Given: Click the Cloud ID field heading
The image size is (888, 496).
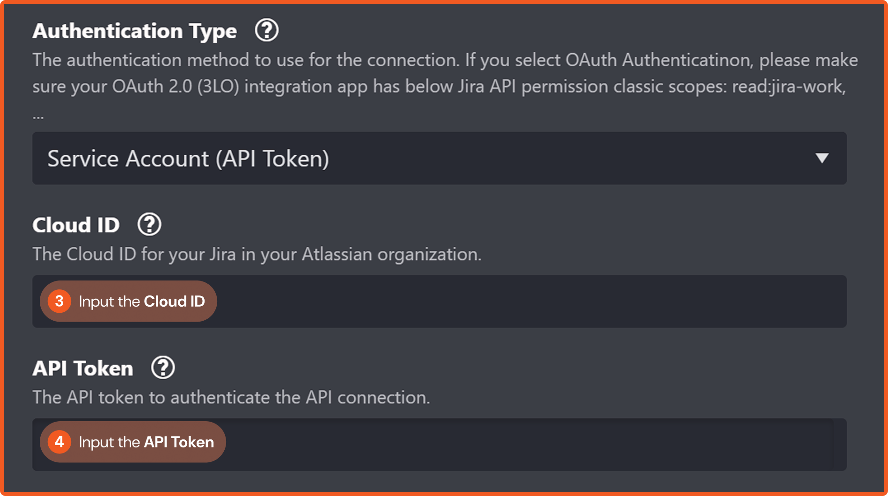Looking at the screenshot, I should (x=76, y=225).
